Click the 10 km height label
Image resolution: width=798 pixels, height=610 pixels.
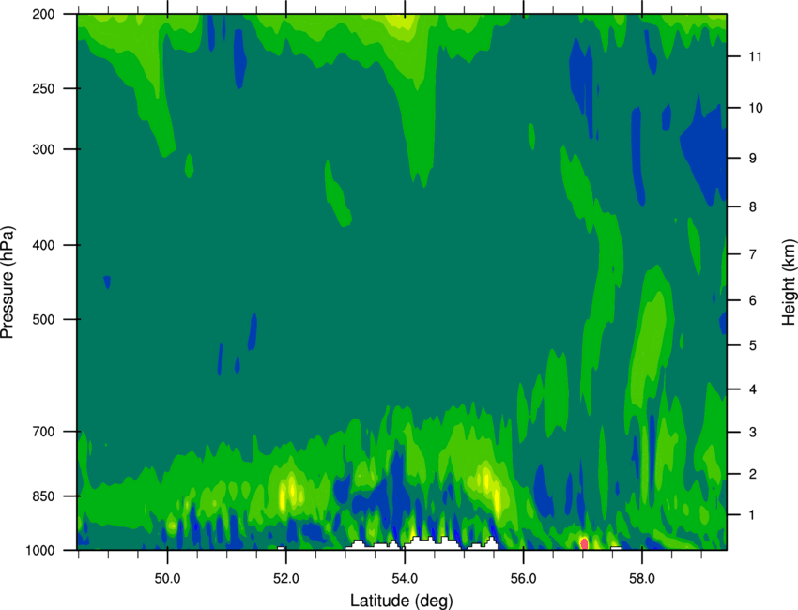(x=755, y=108)
